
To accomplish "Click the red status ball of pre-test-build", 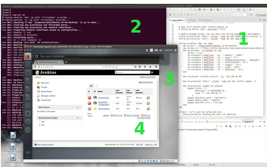I will coord(89,98).
